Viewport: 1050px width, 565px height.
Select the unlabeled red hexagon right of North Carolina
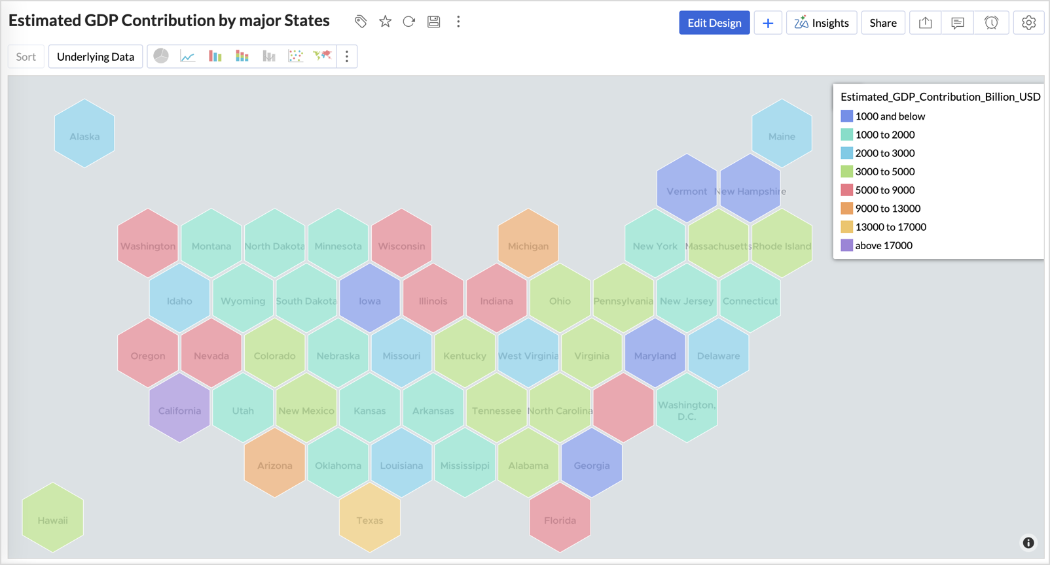point(623,408)
